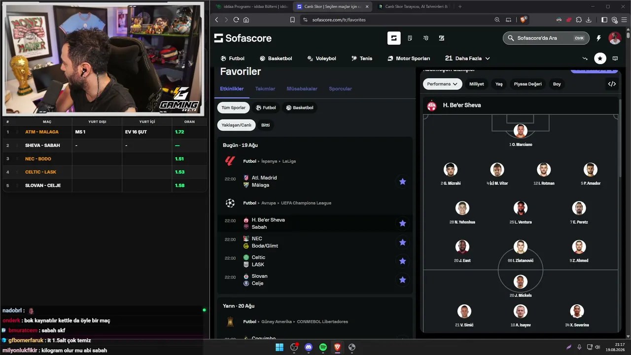
Task: Click the microphone icon in system tray
Action: (x=579, y=347)
